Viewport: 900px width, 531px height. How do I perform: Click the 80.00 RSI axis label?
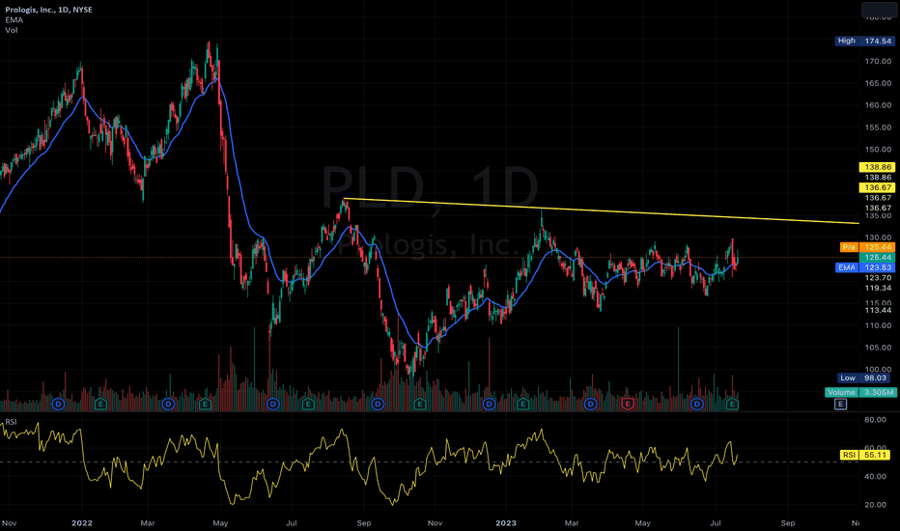[x=875, y=420]
